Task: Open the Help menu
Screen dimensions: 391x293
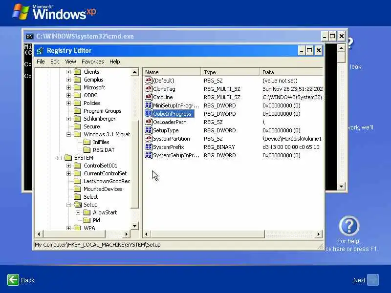Action: point(115,62)
